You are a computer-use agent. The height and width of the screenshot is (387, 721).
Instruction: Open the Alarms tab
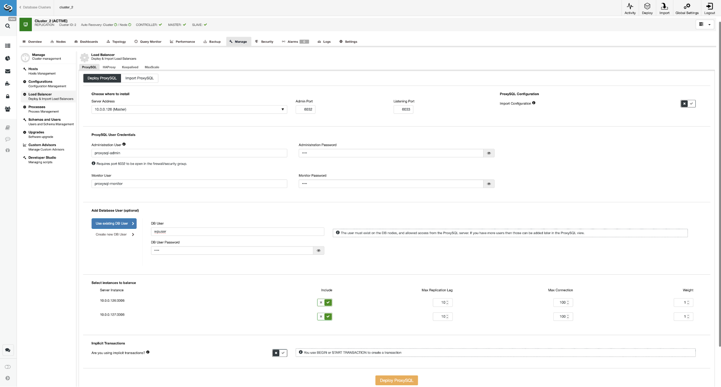295,41
